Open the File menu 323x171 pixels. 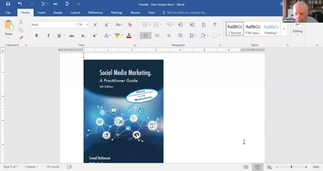coord(8,13)
